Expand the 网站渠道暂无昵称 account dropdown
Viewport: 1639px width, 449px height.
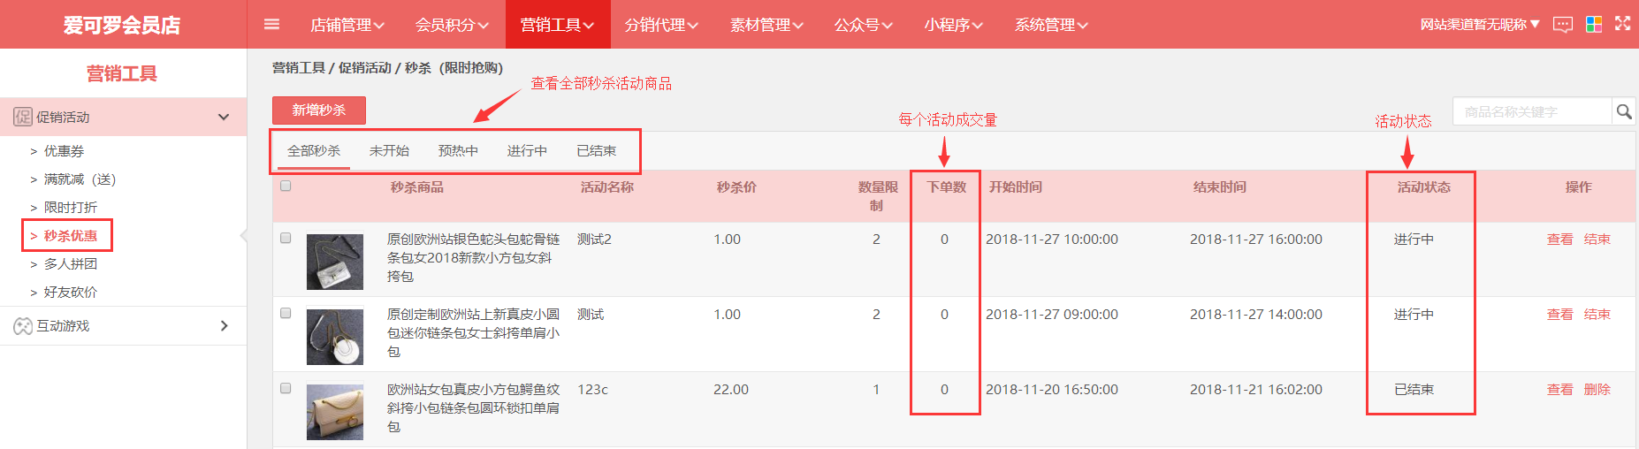pos(1480,25)
